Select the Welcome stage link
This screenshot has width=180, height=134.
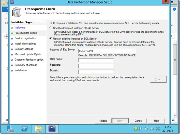20,28
